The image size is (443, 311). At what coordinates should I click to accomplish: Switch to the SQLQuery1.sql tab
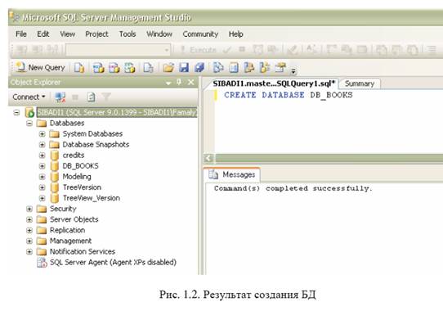point(274,83)
